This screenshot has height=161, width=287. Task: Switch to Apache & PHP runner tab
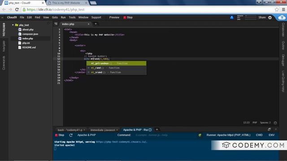click(x=135, y=130)
